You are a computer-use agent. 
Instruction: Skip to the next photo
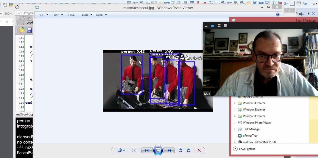[x=169, y=151]
